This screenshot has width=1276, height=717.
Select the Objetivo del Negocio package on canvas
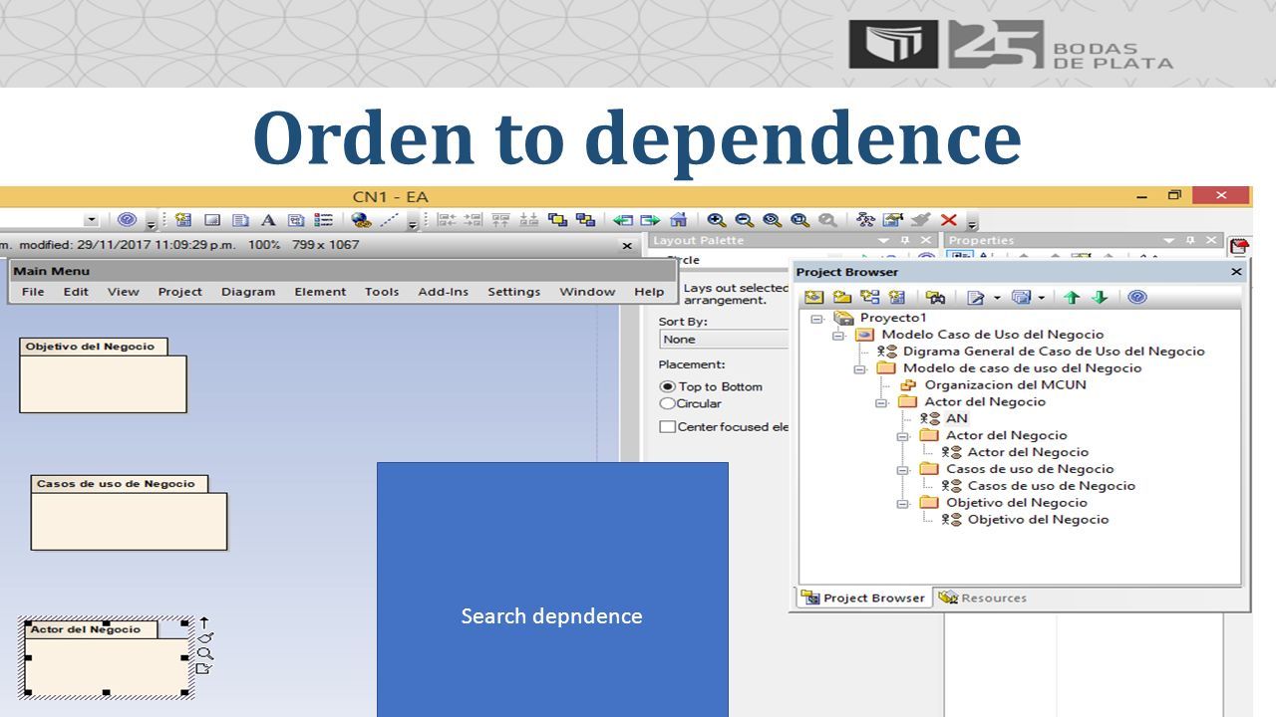pyautogui.click(x=103, y=375)
